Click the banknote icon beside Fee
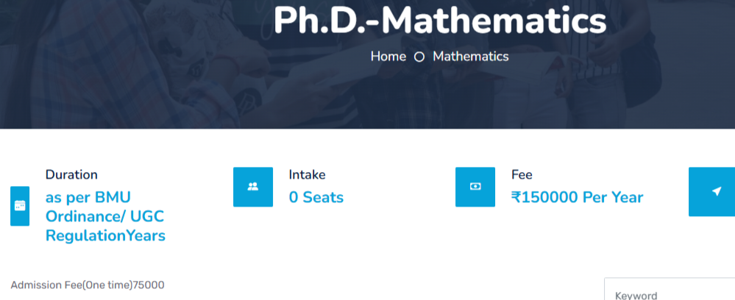Image resolution: width=735 pixels, height=300 pixels. (x=475, y=187)
